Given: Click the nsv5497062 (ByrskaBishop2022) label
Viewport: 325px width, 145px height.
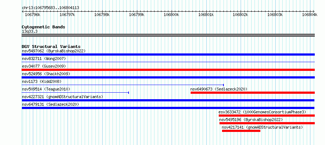Looking at the screenshot, I should [x=54, y=51].
